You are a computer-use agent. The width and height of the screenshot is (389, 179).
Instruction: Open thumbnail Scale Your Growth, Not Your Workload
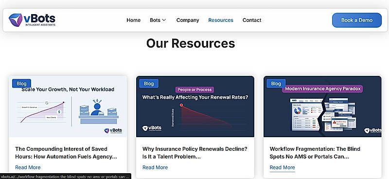tap(68, 106)
